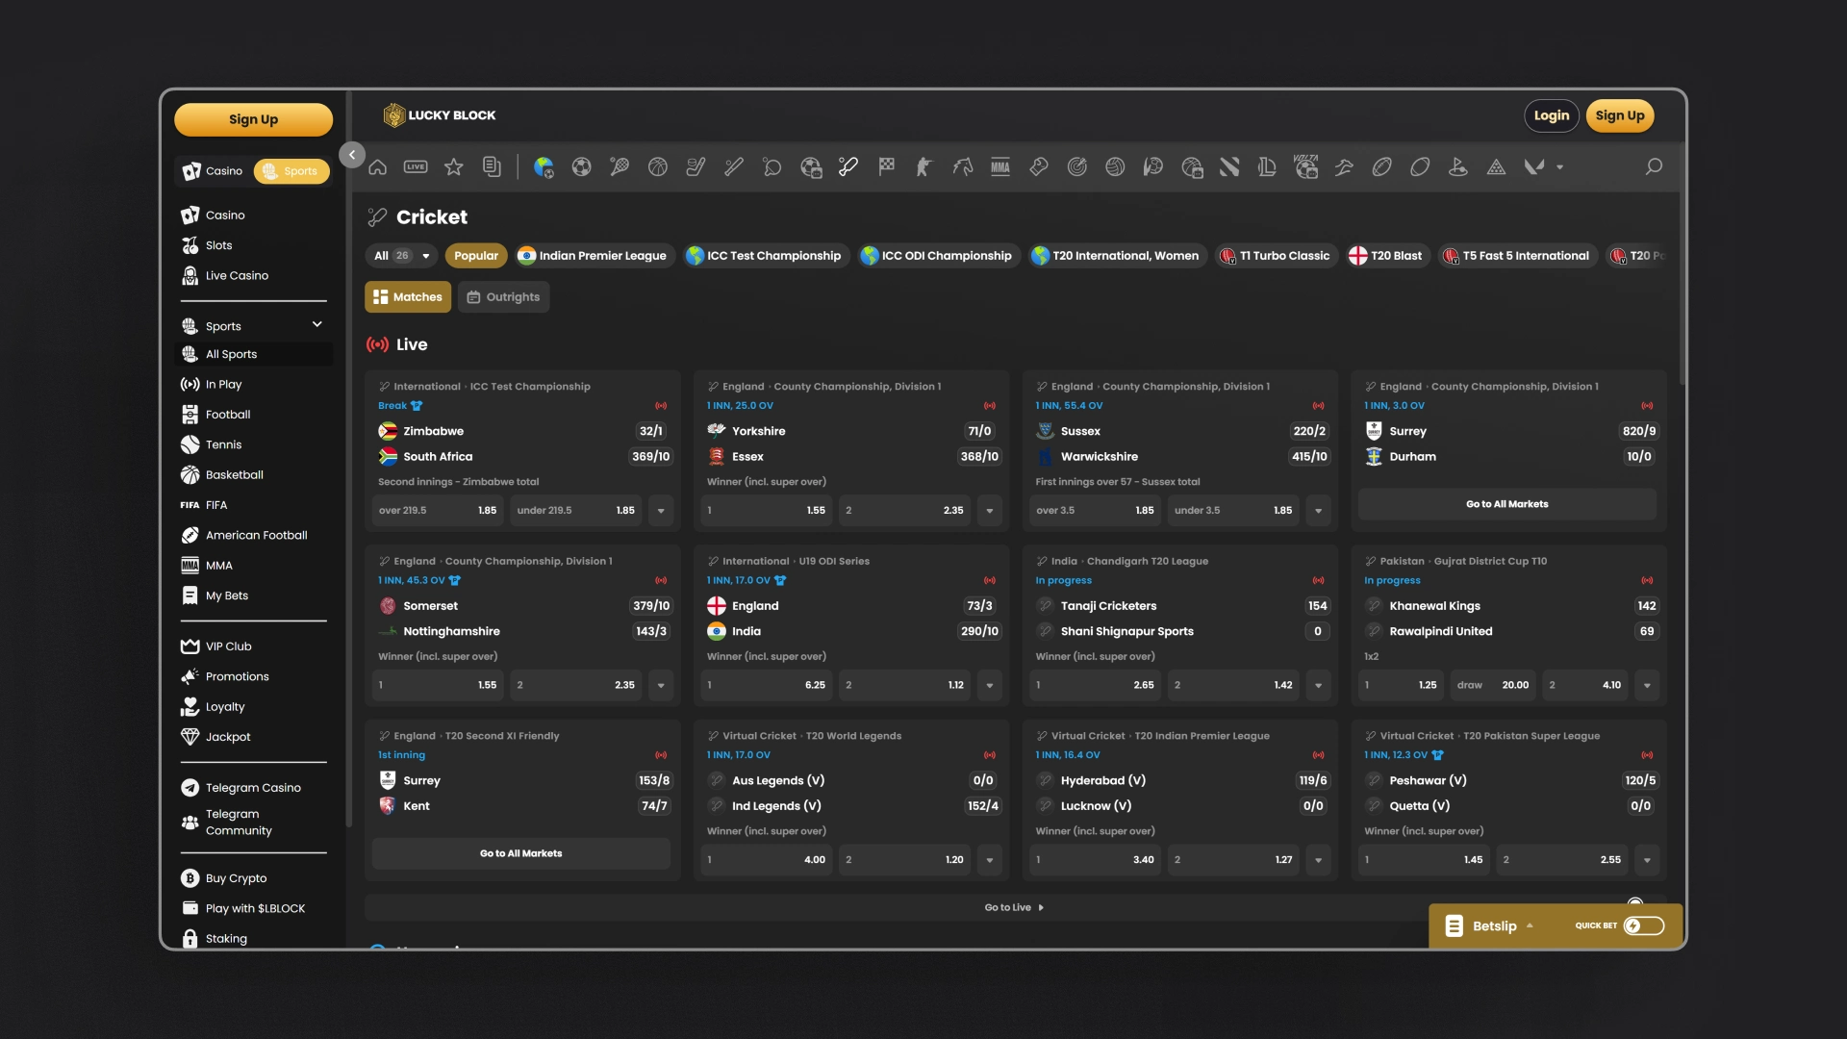Expand markets for Khanewal Kings match

(x=1647, y=686)
